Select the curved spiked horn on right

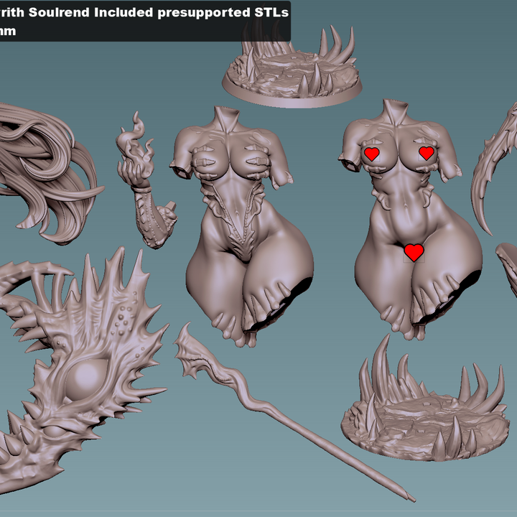pos(495,169)
